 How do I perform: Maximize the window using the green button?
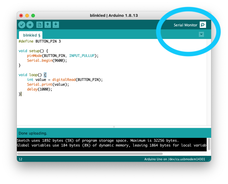point(33,16)
